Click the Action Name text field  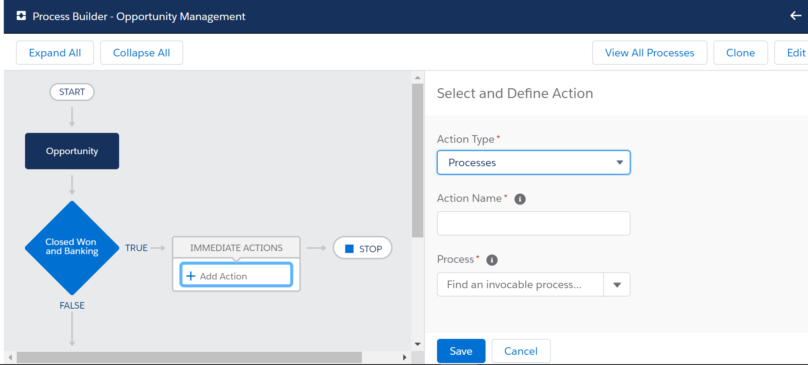(x=533, y=223)
